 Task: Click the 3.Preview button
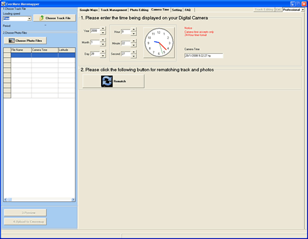click(x=25, y=213)
